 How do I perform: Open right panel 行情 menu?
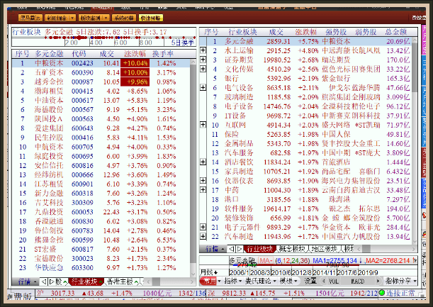click(x=215, y=249)
